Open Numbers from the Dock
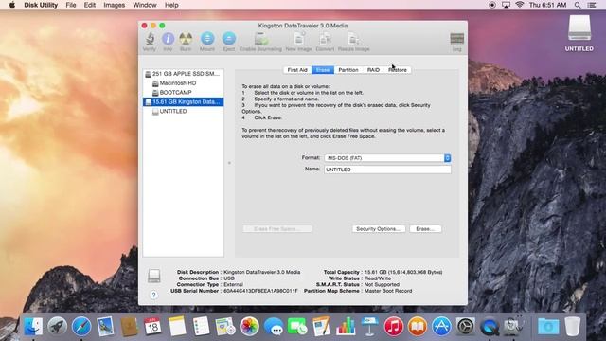The height and width of the screenshot is (341, 606). [346, 326]
